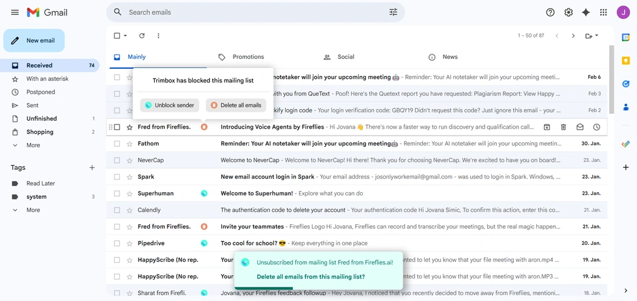Refresh the inbox
Screen dimensions: 637x301
coord(142,36)
